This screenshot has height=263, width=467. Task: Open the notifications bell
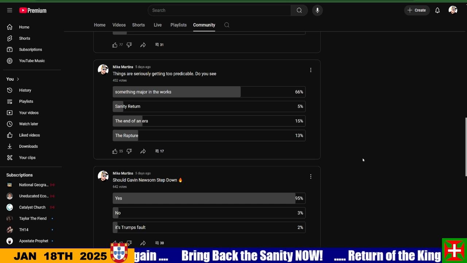[437, 10]
